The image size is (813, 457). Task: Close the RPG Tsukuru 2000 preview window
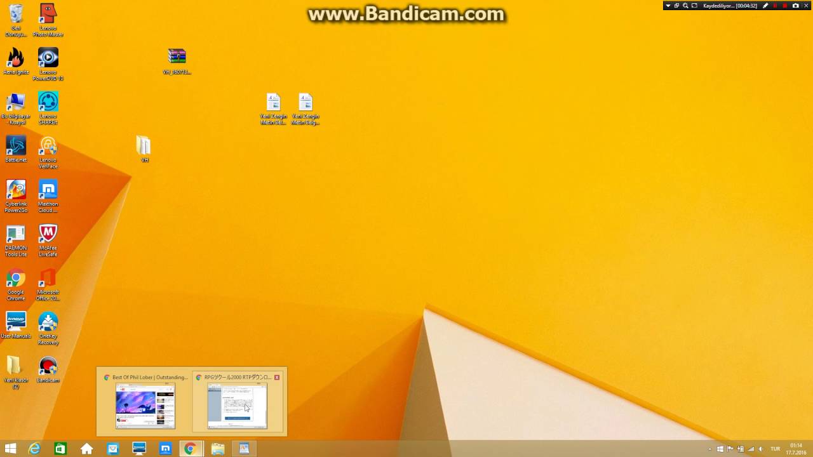point(277,377)
